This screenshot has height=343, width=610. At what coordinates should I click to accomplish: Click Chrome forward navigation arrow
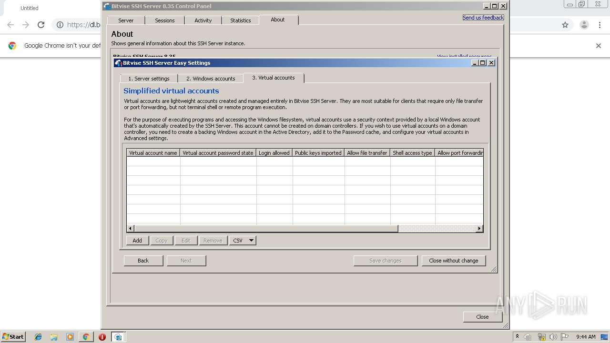26,25
